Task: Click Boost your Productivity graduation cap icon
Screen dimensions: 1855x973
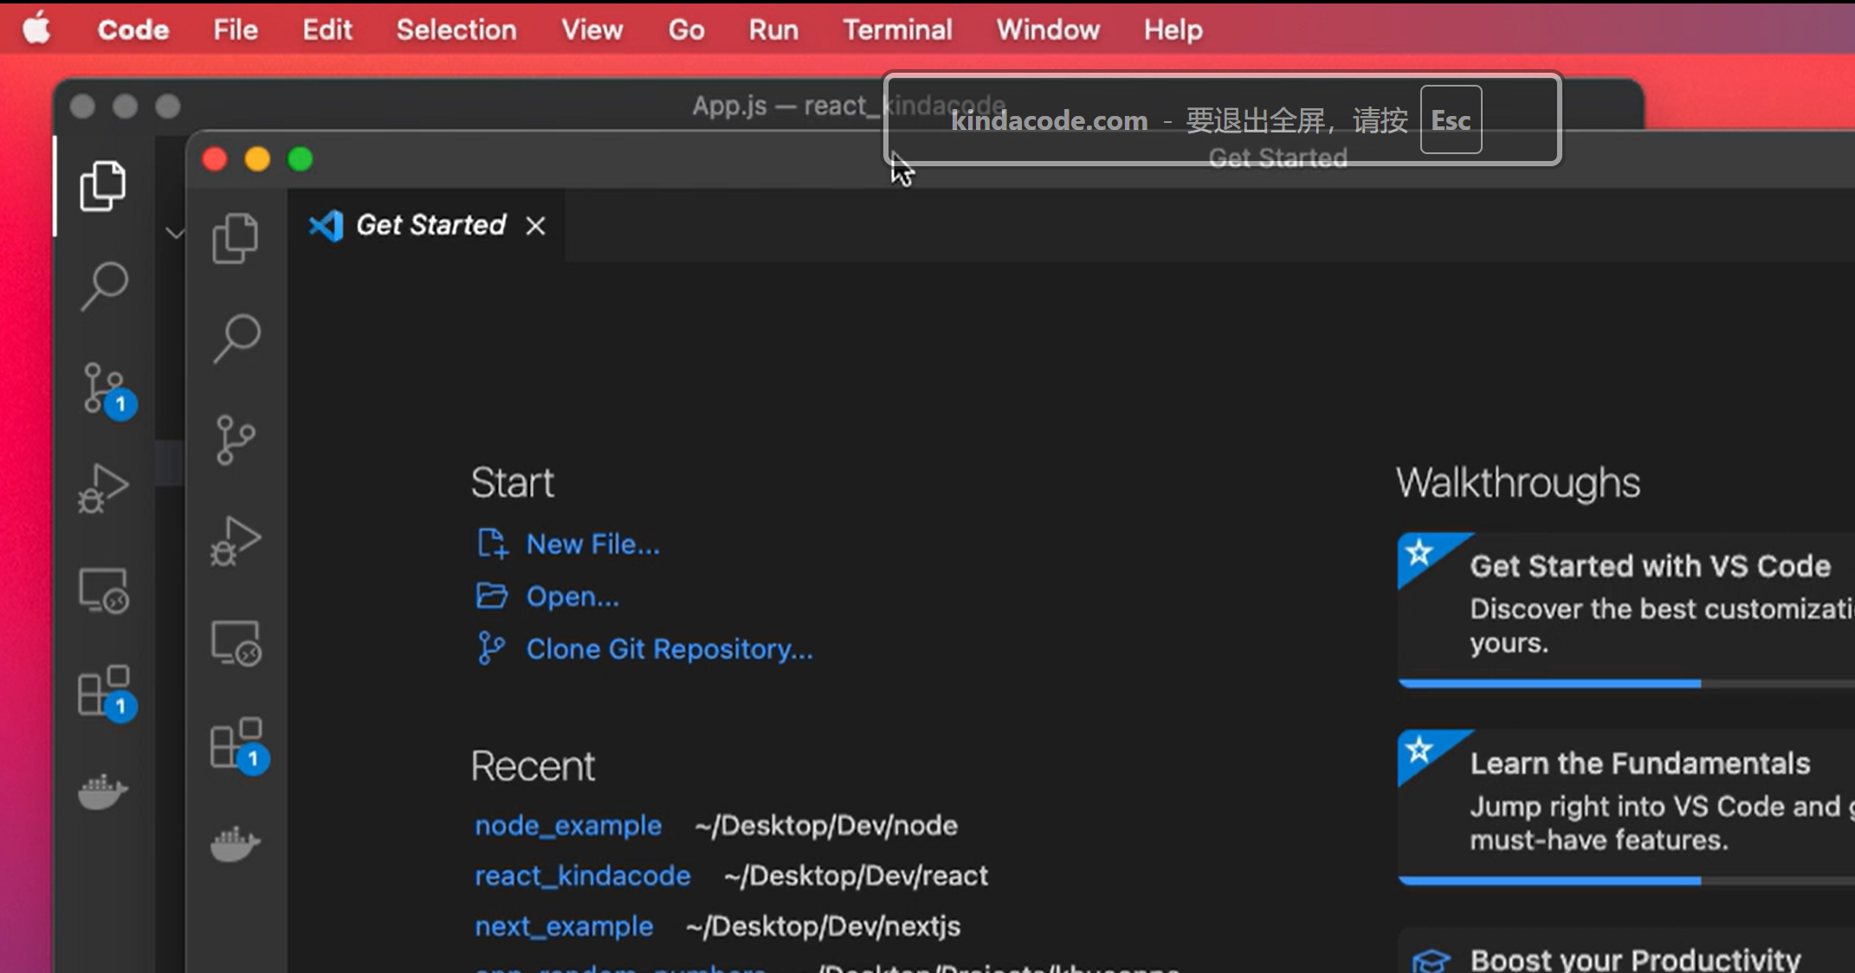Action: coord(1431,960)
